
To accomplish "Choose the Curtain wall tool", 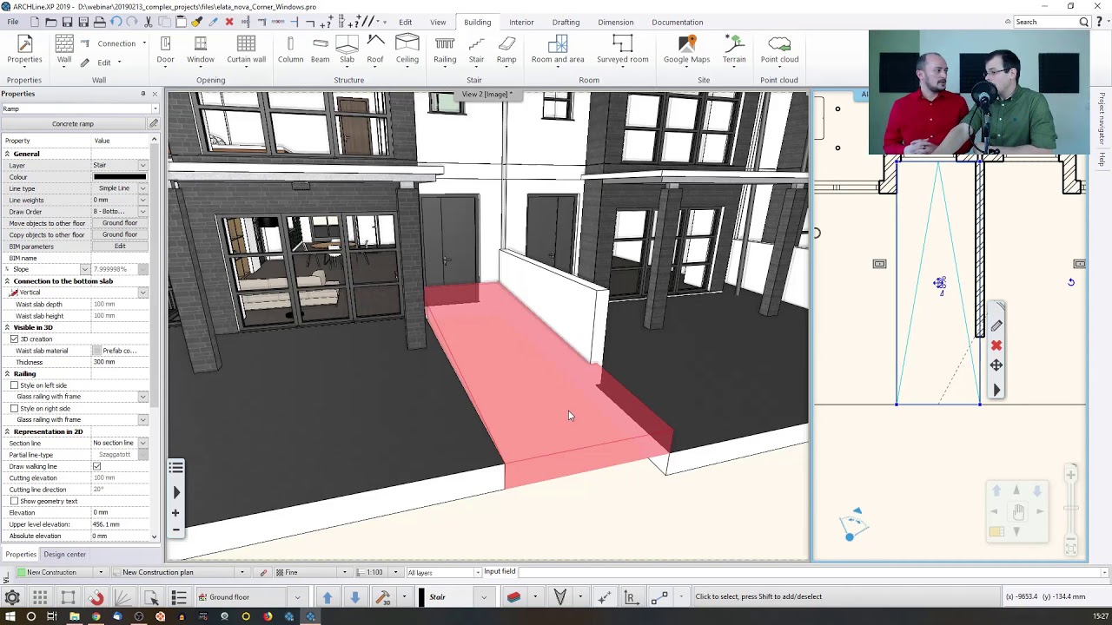I will coord(246,49).
